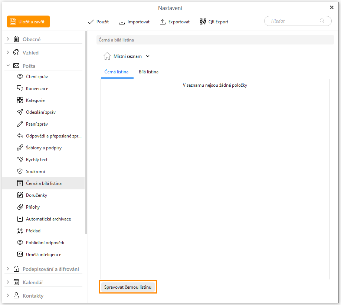Click the Obecné clipboard icon
Image resolution: width=341 pixels, height=305 pixels.
coord(16,39)
